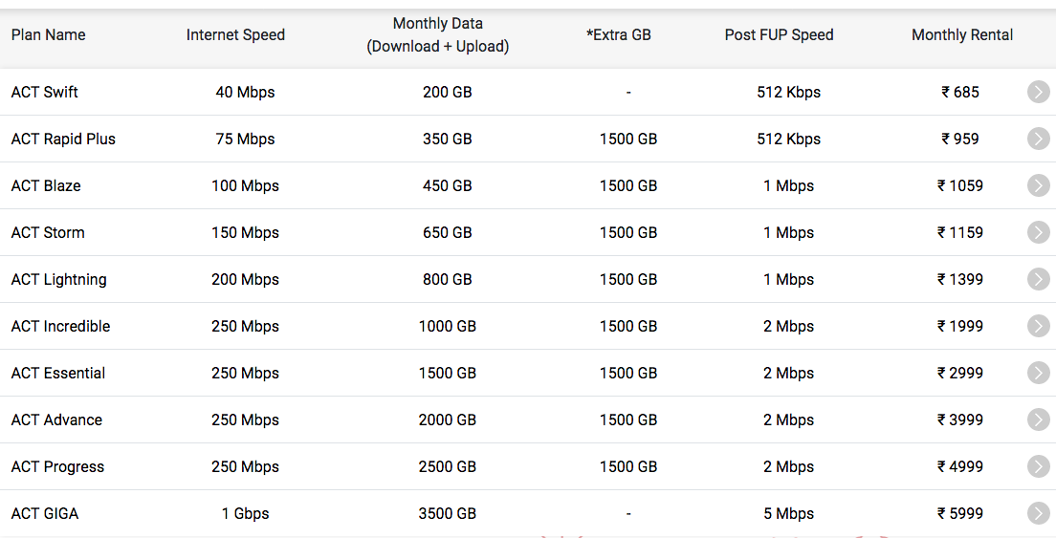Viewport: 1056px width, 538px height.
Task: Open ACT Lightning plan arrow icon
Action: tap(1039, 279)
